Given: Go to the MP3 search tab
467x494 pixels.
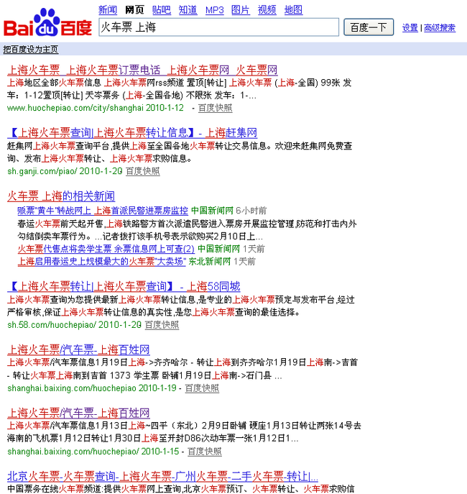Looking at the screenshot, I should pos(215,10).
